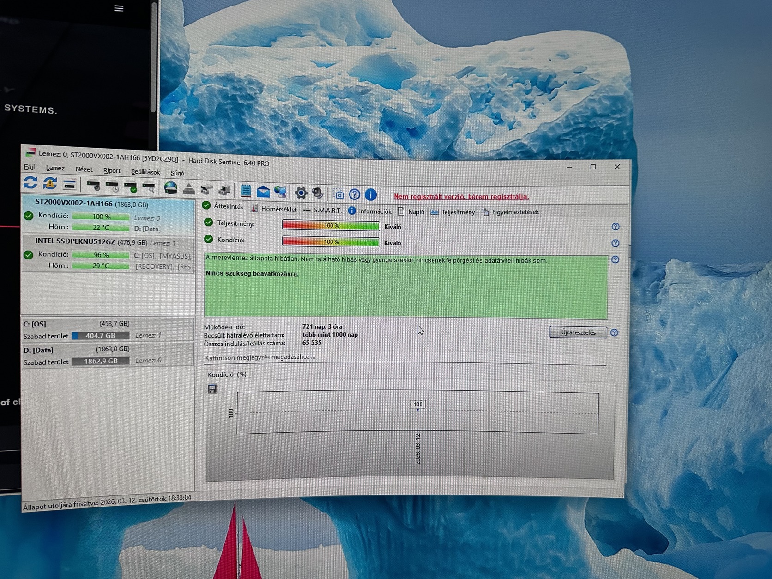772x579 pixels.
Task: Click the '721 nap, 3 óra' value
Action: [322, 326]
